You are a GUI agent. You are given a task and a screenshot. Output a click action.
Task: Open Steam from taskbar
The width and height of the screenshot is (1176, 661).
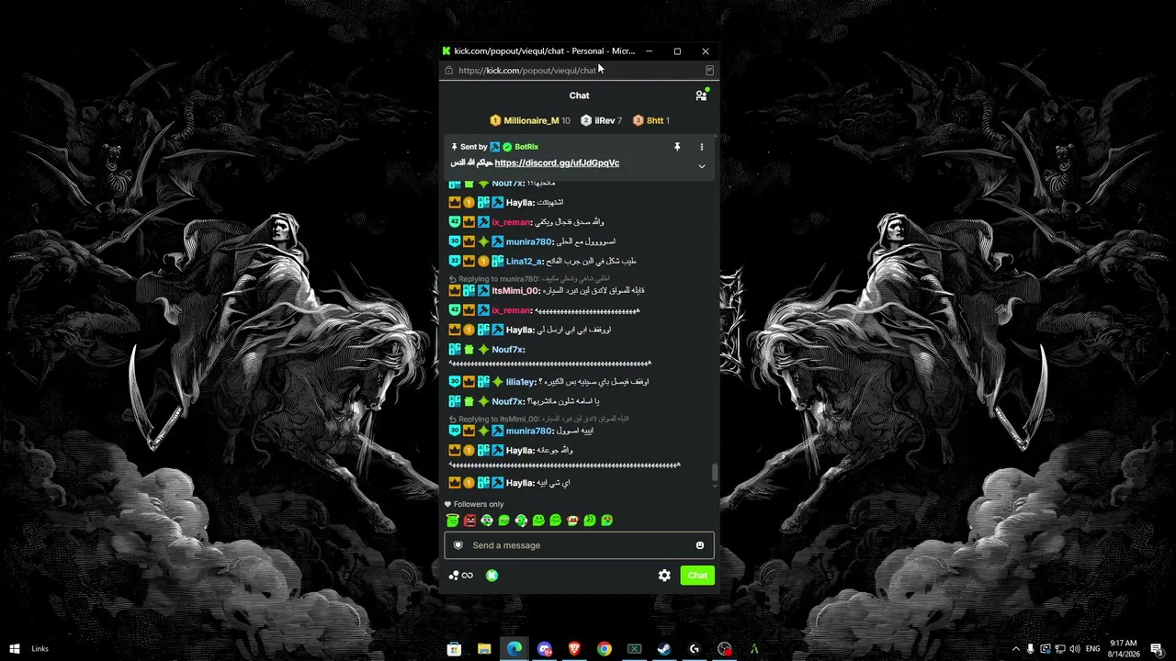(x=664, y=649)
